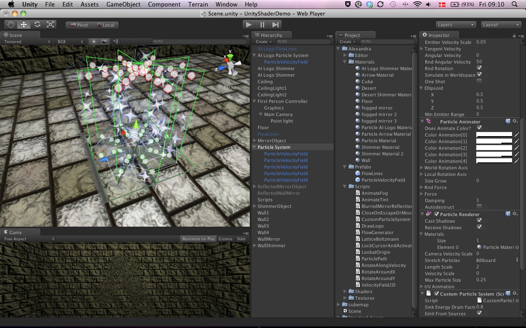
Task: Toggle scene lighting sun icon
Action: point(94,41)
